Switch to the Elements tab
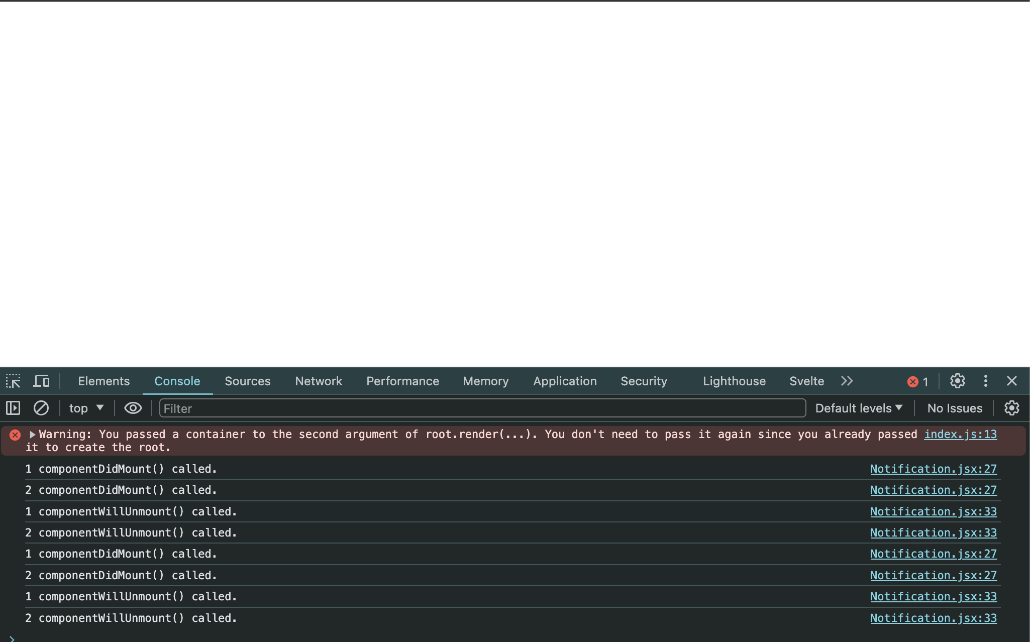This screenshot has height=642, width=1030. [104, 381]
